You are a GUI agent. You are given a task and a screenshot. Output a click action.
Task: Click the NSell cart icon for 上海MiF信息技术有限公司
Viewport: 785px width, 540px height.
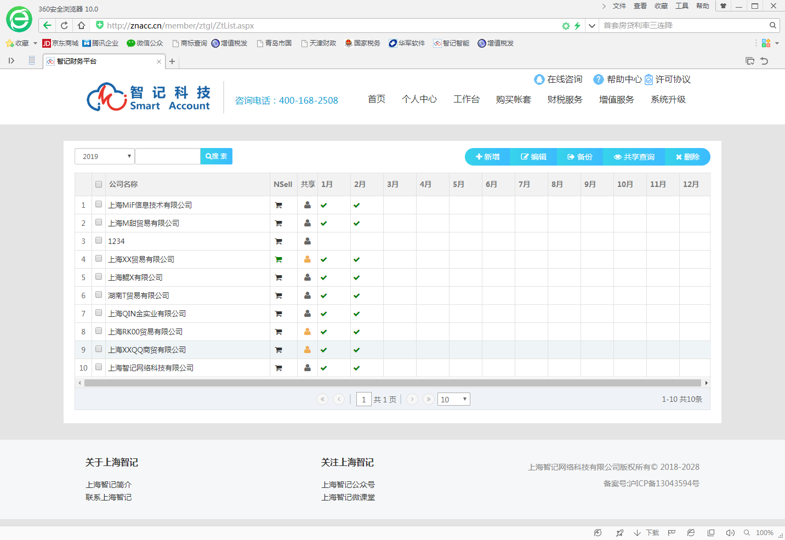coord(278,204)
